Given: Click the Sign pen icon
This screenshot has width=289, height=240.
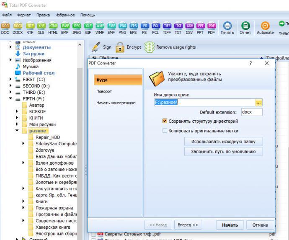Looking at the screenshot, I should [96, 47].
